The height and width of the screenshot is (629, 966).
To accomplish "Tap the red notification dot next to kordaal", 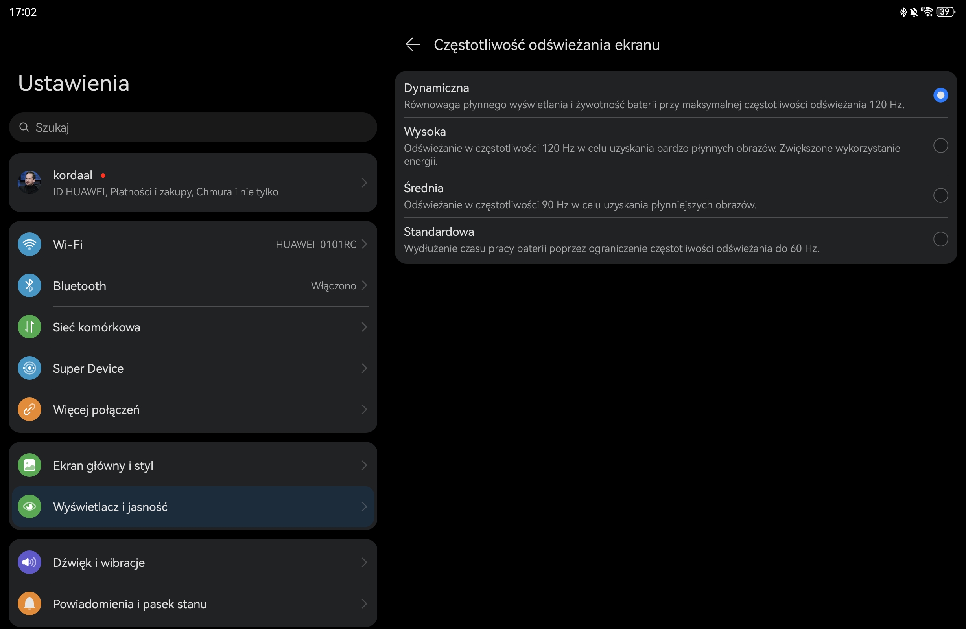I will [103, 176].
